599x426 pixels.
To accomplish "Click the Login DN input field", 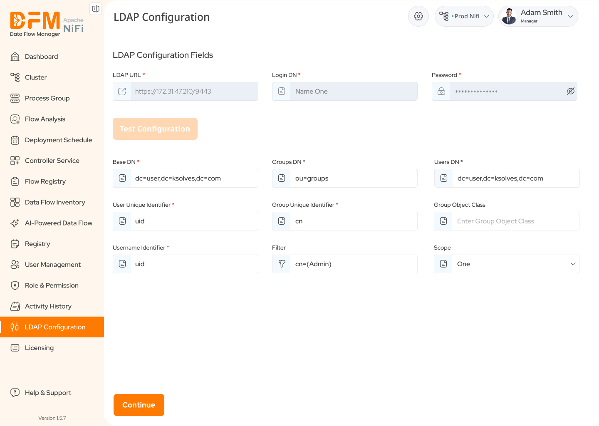I will click(x=345, y=92).
